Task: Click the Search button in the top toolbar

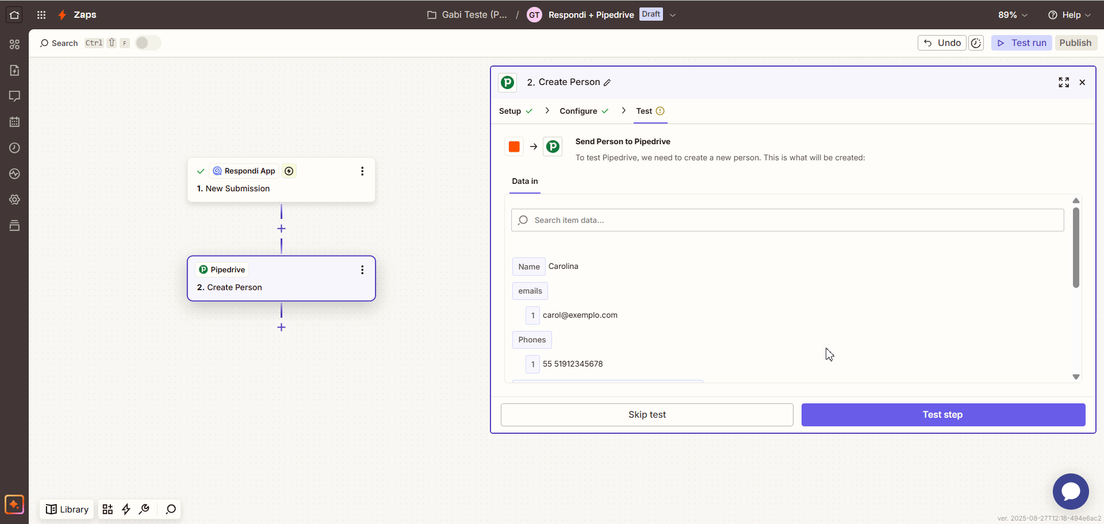Action: 59,43
